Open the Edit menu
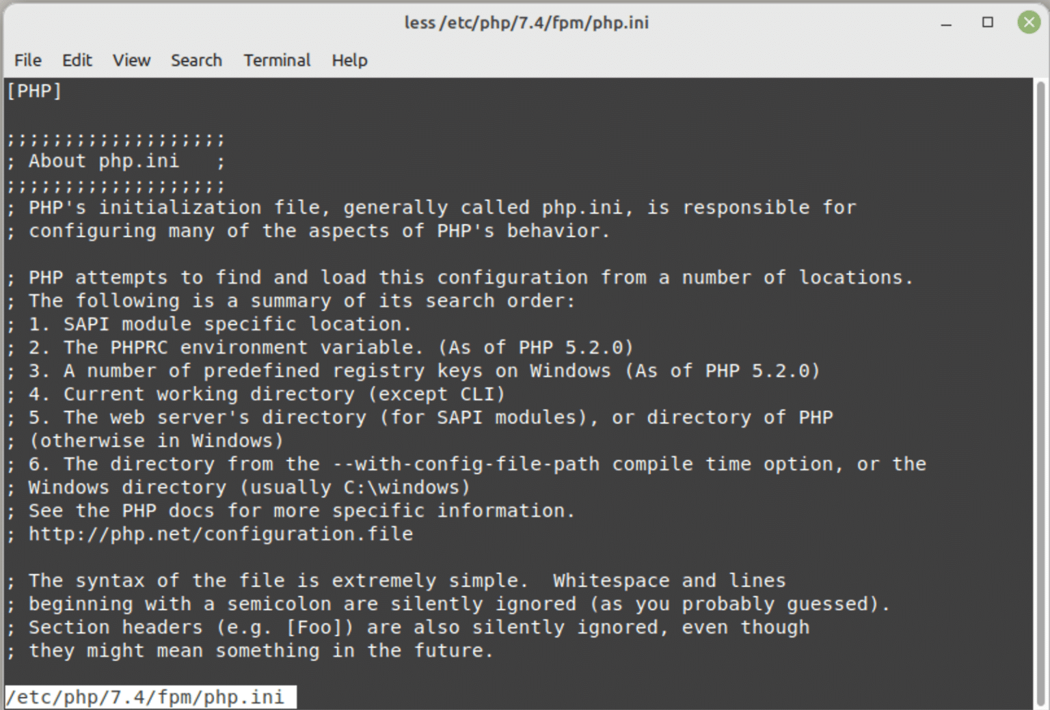This screenshot has height=710, width=1050. 77,60
